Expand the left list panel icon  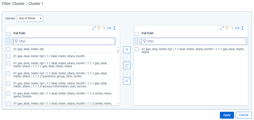pyautogui.click(x=94, y=28)
